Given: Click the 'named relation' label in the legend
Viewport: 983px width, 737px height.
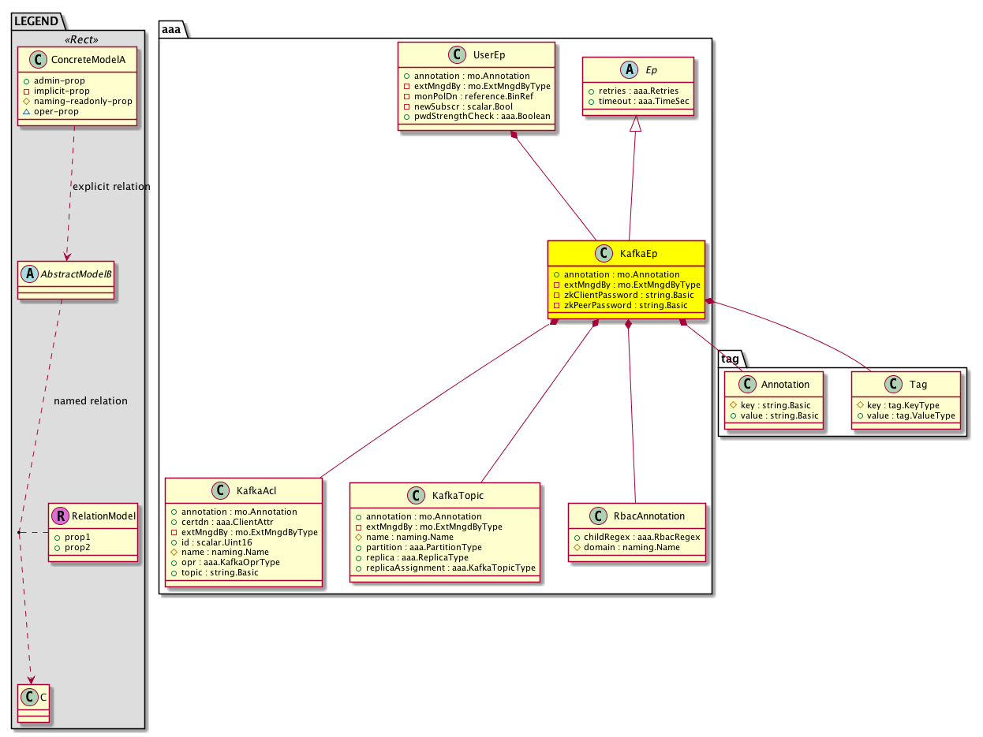Looking at the screenshot, I should pyautogui.click(x=90, y=401).
